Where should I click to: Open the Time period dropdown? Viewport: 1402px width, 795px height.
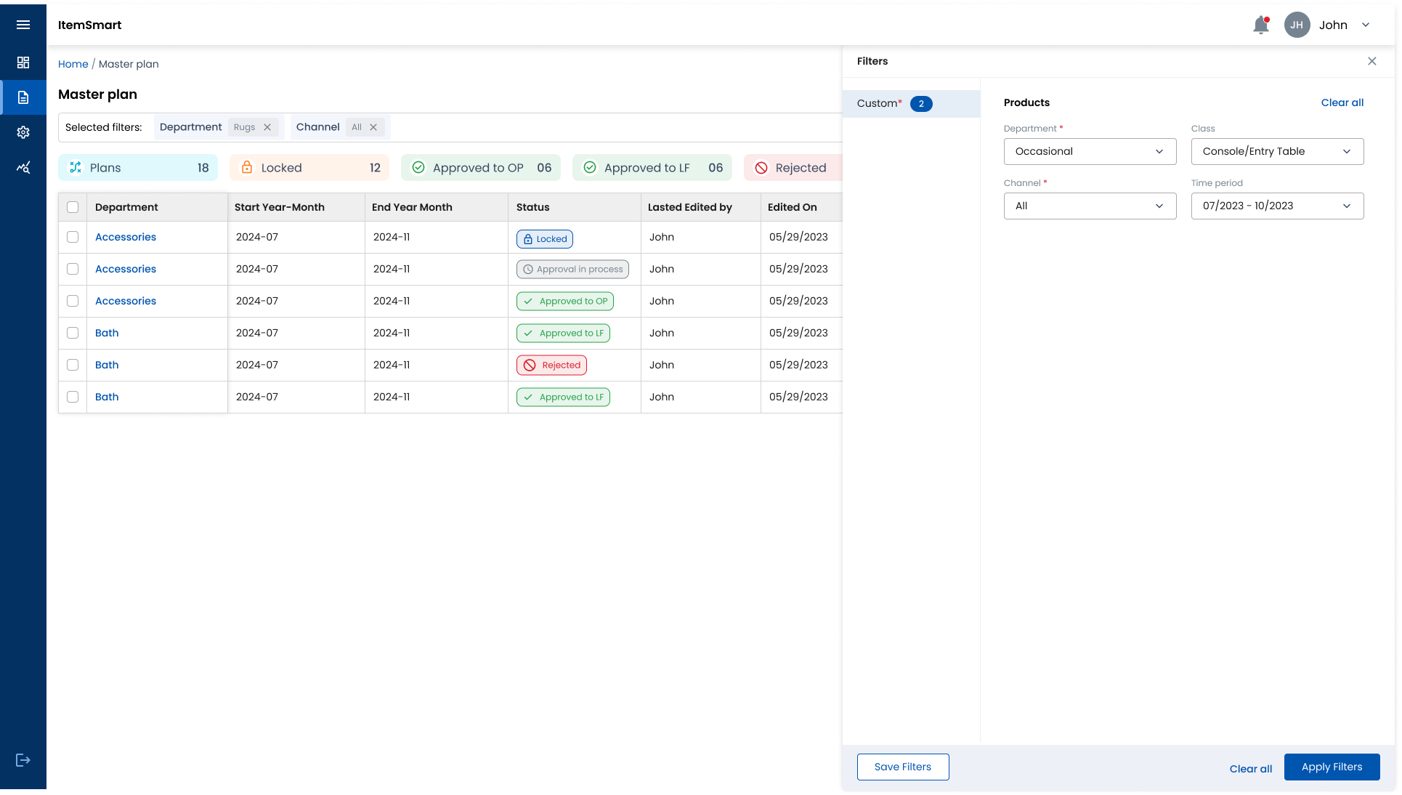click(x=1277, y=206)
